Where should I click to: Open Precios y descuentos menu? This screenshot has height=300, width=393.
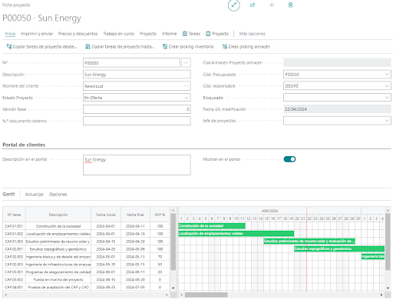click(78, 34)
